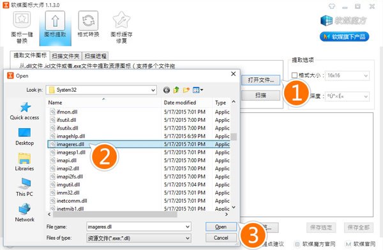Select imapi.dll in the file list
Viewport: 383px width, 250px height.
coord(139,161)
